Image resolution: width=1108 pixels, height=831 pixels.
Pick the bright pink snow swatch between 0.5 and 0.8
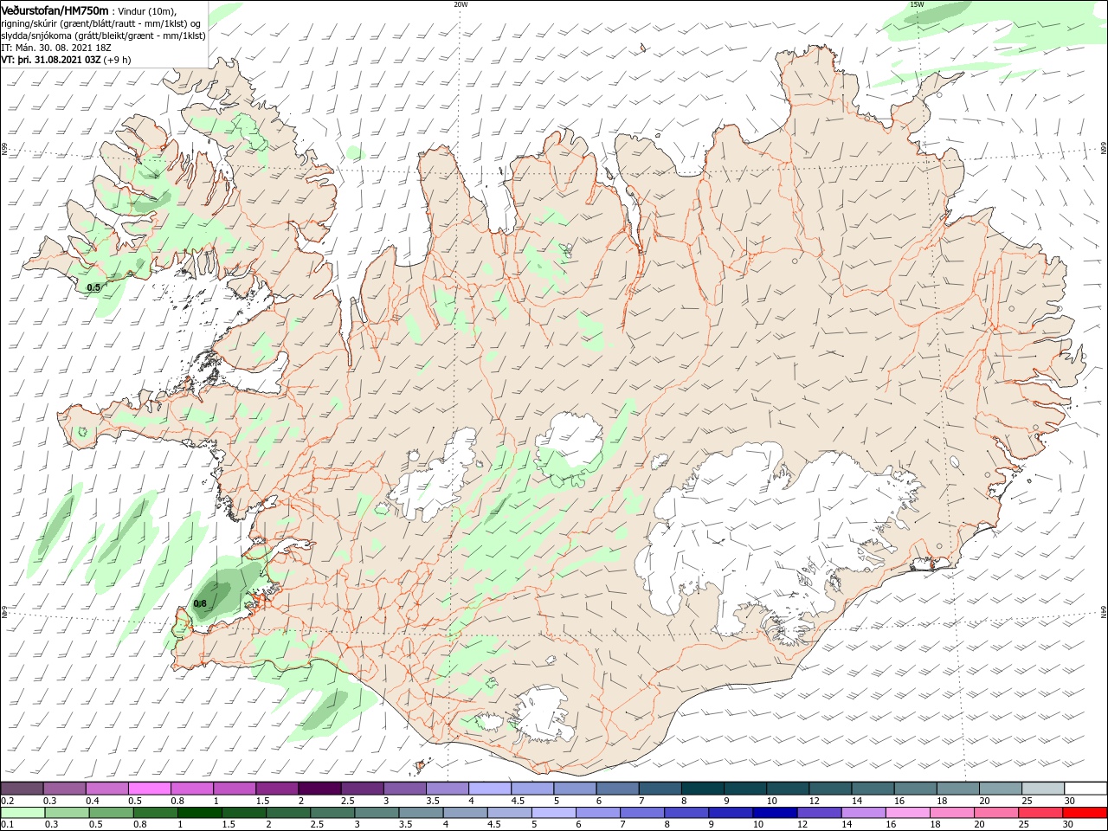(x=149, y=789)
